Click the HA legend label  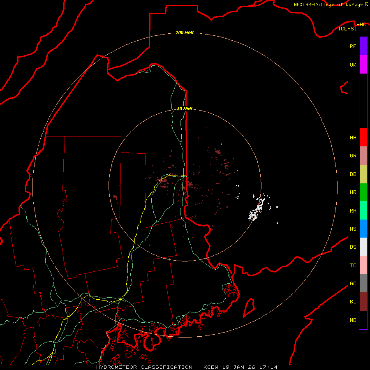click(x=353, y=138)
